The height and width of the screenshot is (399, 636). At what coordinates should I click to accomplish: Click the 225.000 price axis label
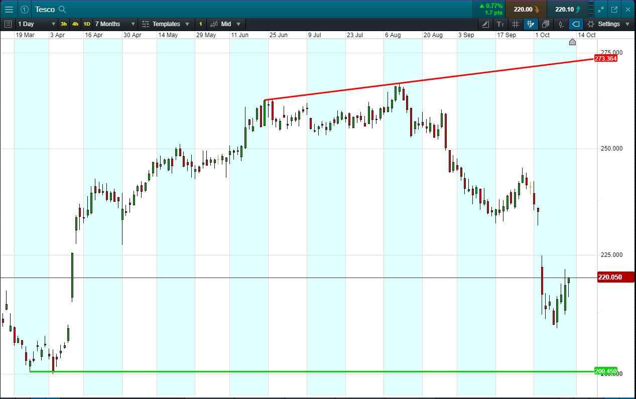(611, 255)
